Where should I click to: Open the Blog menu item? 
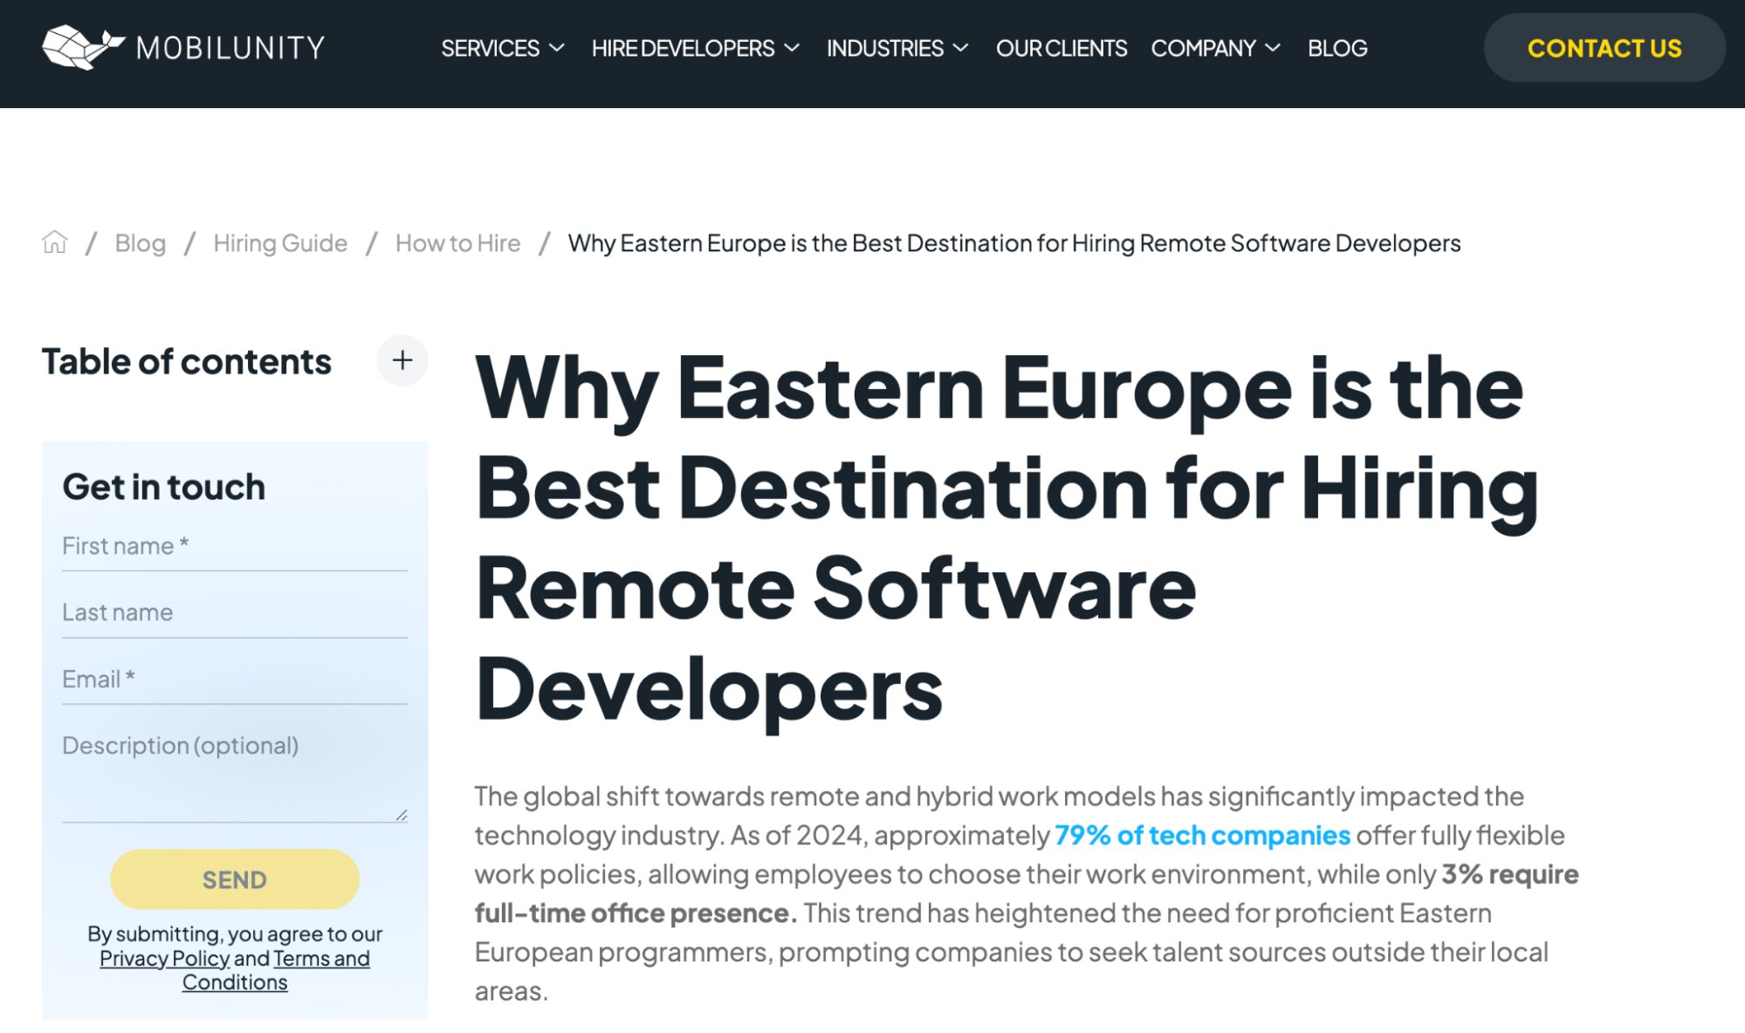point(1336,48)
